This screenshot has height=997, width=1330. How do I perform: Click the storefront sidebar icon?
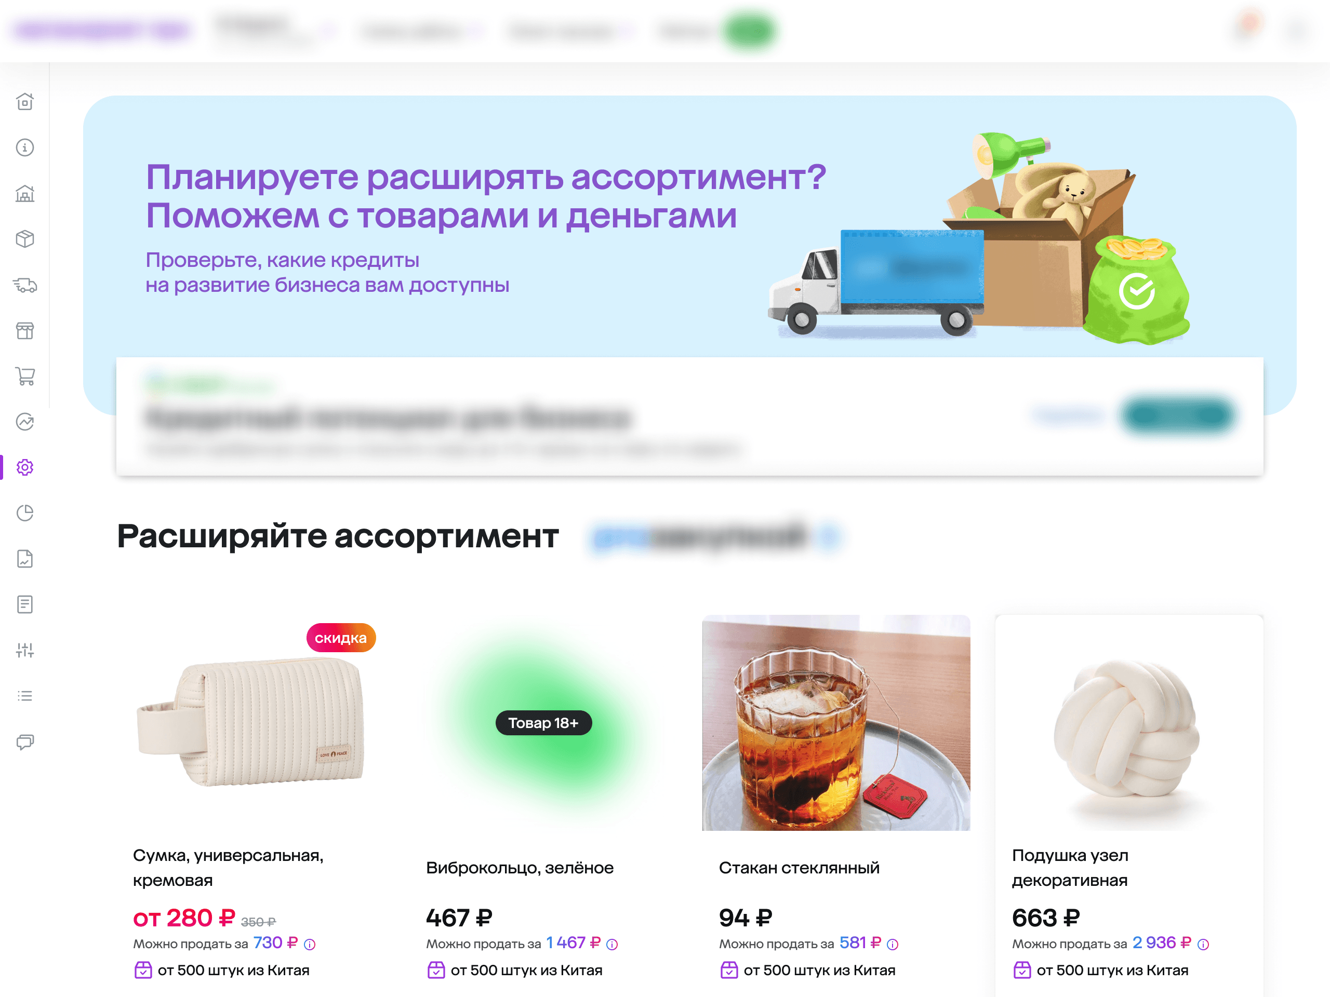pos(24,331)
